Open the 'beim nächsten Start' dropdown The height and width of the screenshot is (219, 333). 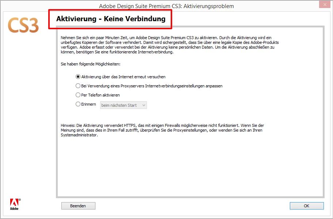coord(124,105)
